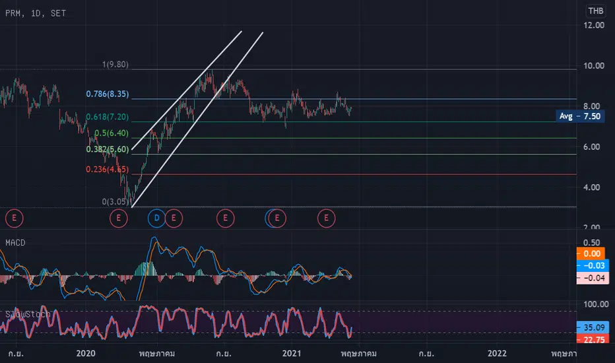Click the E marker below the 0(3.05) label
Image resolution: width=615 pixels, height=363 pixels.
point(119,218)
